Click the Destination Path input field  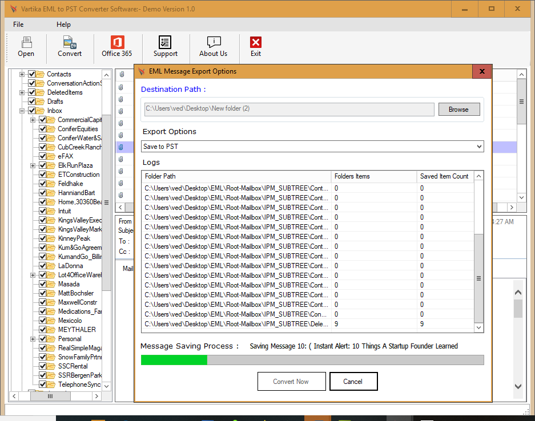click(289, 109)
